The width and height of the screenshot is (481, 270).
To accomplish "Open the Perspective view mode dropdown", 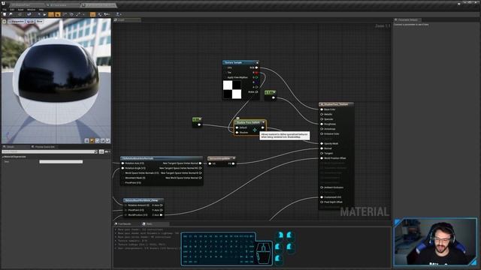I will click(17, 22).
